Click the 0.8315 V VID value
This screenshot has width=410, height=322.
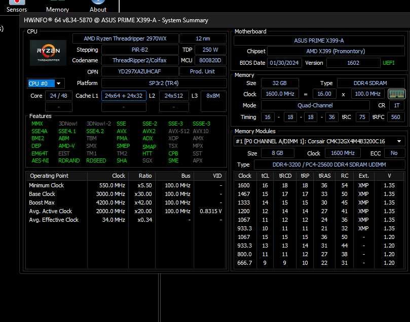[x=210, y=211]
